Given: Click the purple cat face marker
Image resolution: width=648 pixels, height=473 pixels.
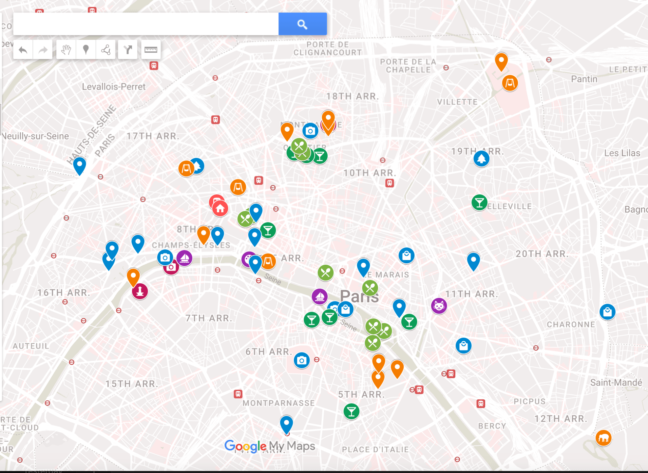Looking at the screenshot, I should (439, 306).
